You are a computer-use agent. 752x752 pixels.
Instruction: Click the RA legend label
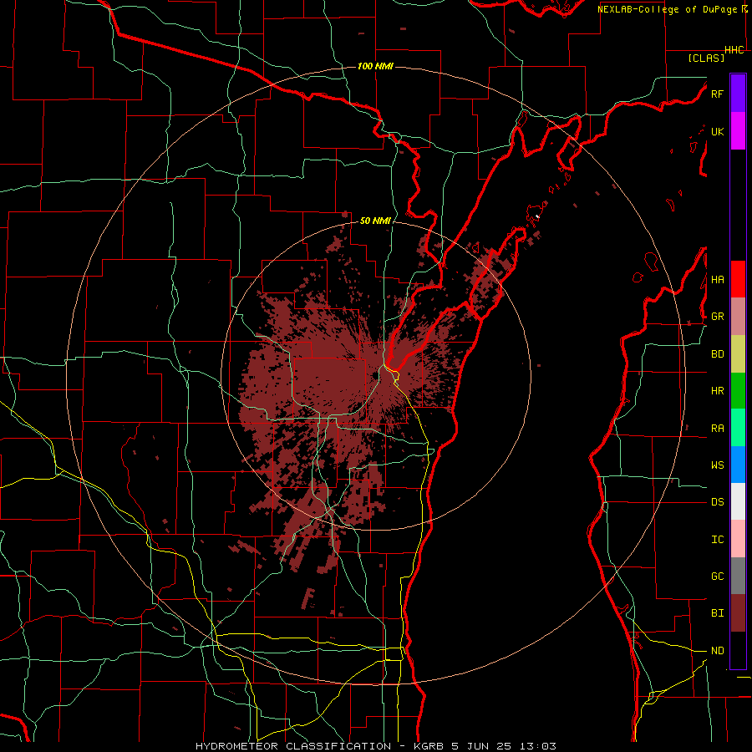point(717,429)
